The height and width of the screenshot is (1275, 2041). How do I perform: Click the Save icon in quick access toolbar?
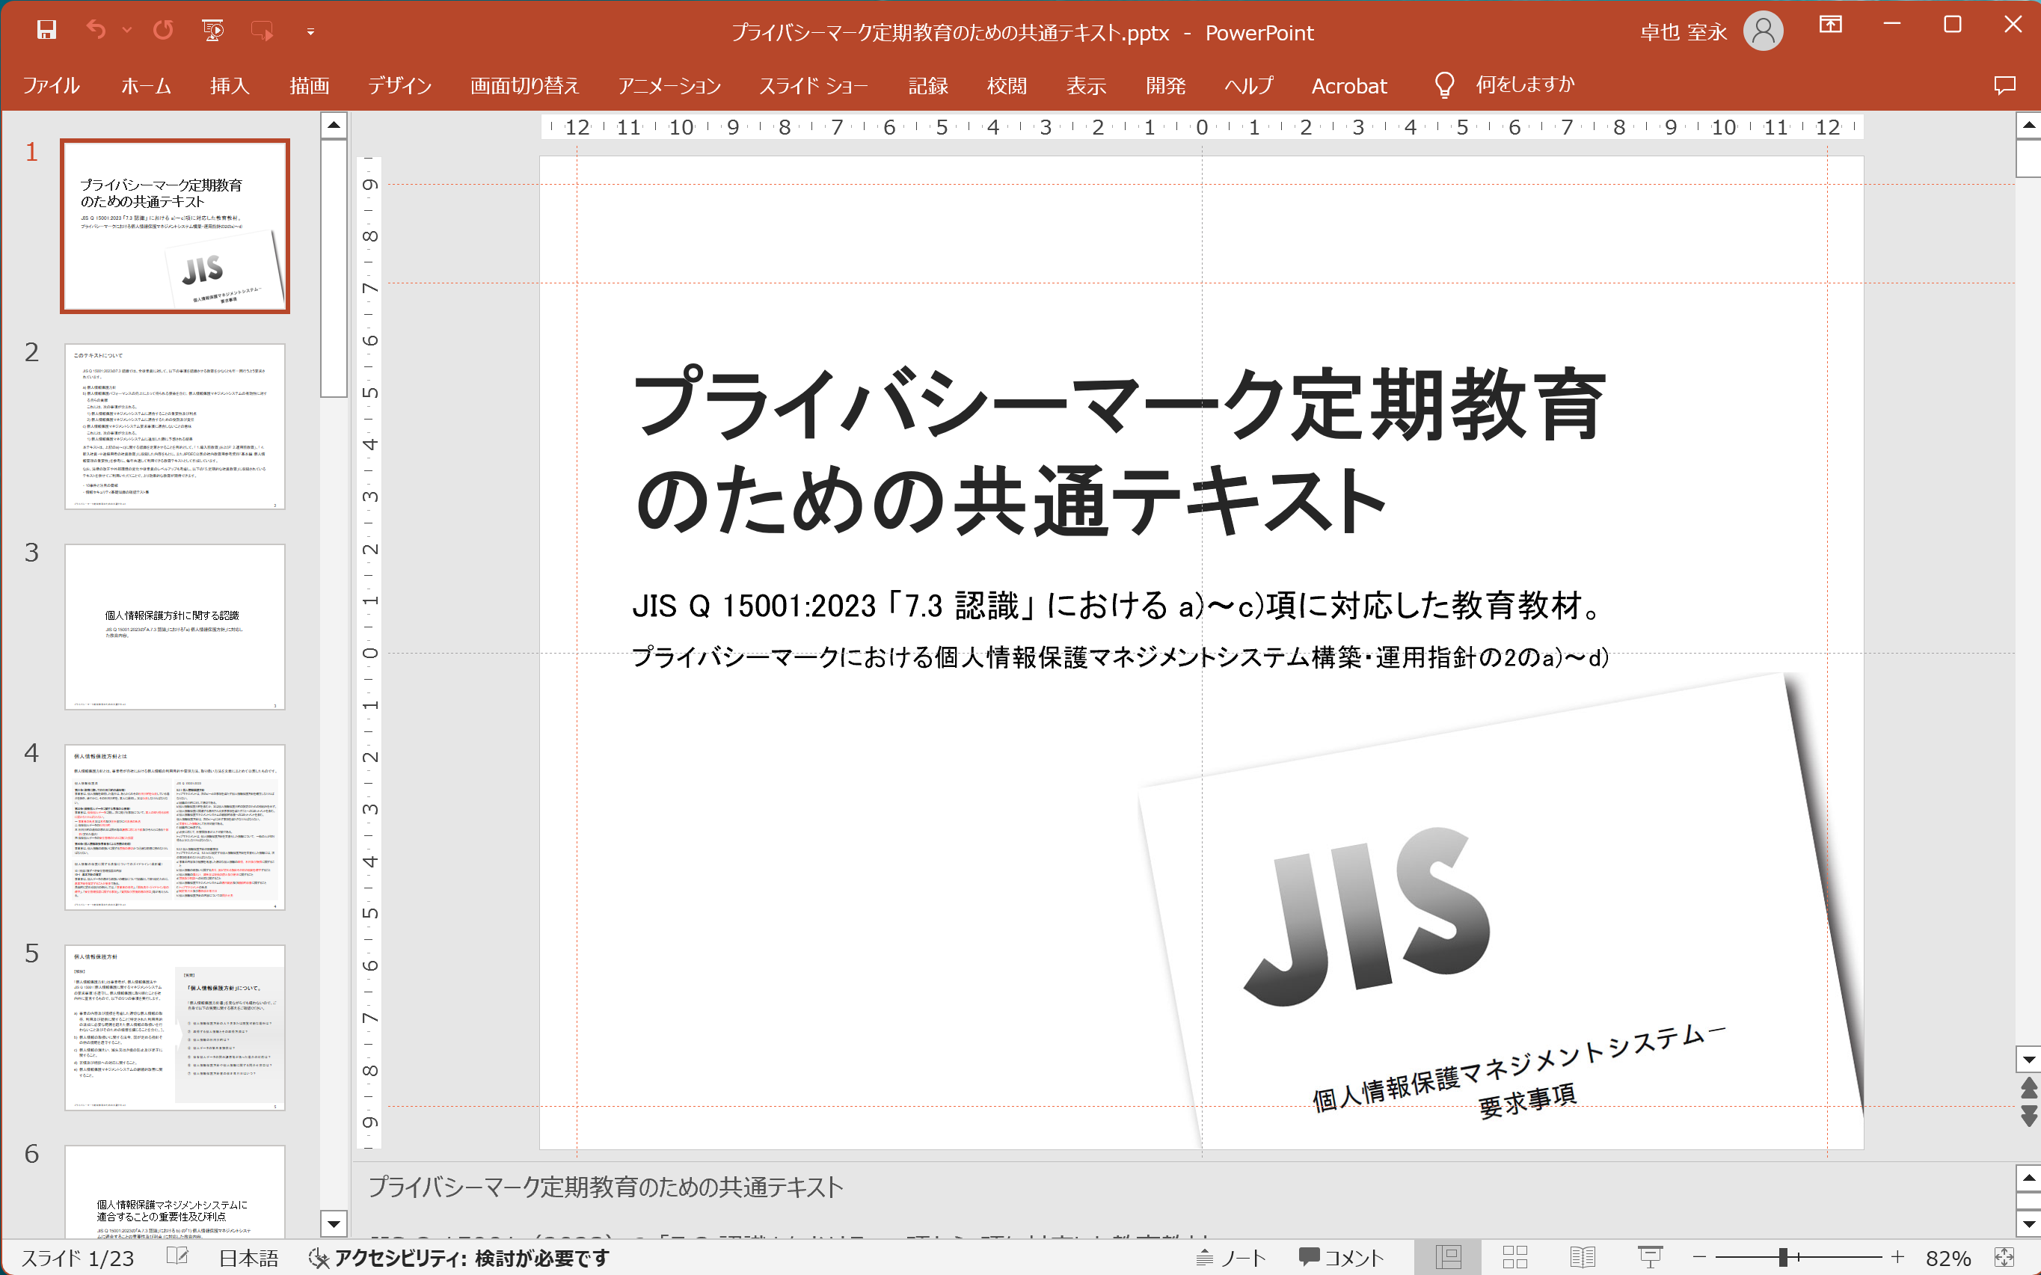click(46, 31)
